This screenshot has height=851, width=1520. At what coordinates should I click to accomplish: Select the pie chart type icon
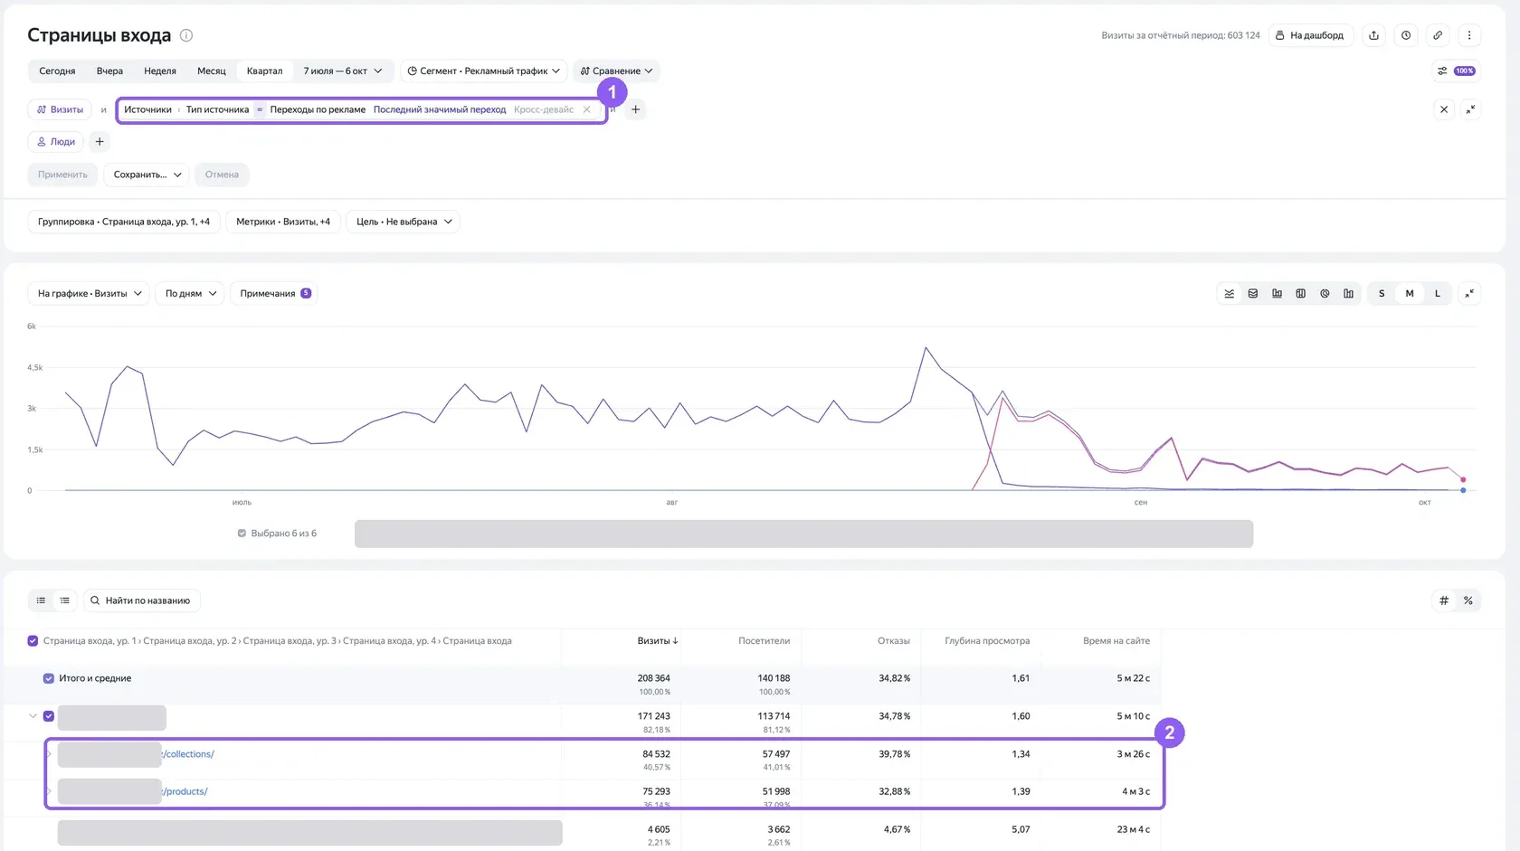tap(1325, 293)
